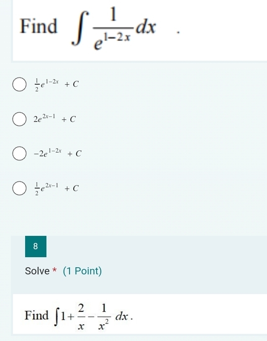Click the "Solve" question title
The image size is (267, 341).
click(x=37, y=271)
